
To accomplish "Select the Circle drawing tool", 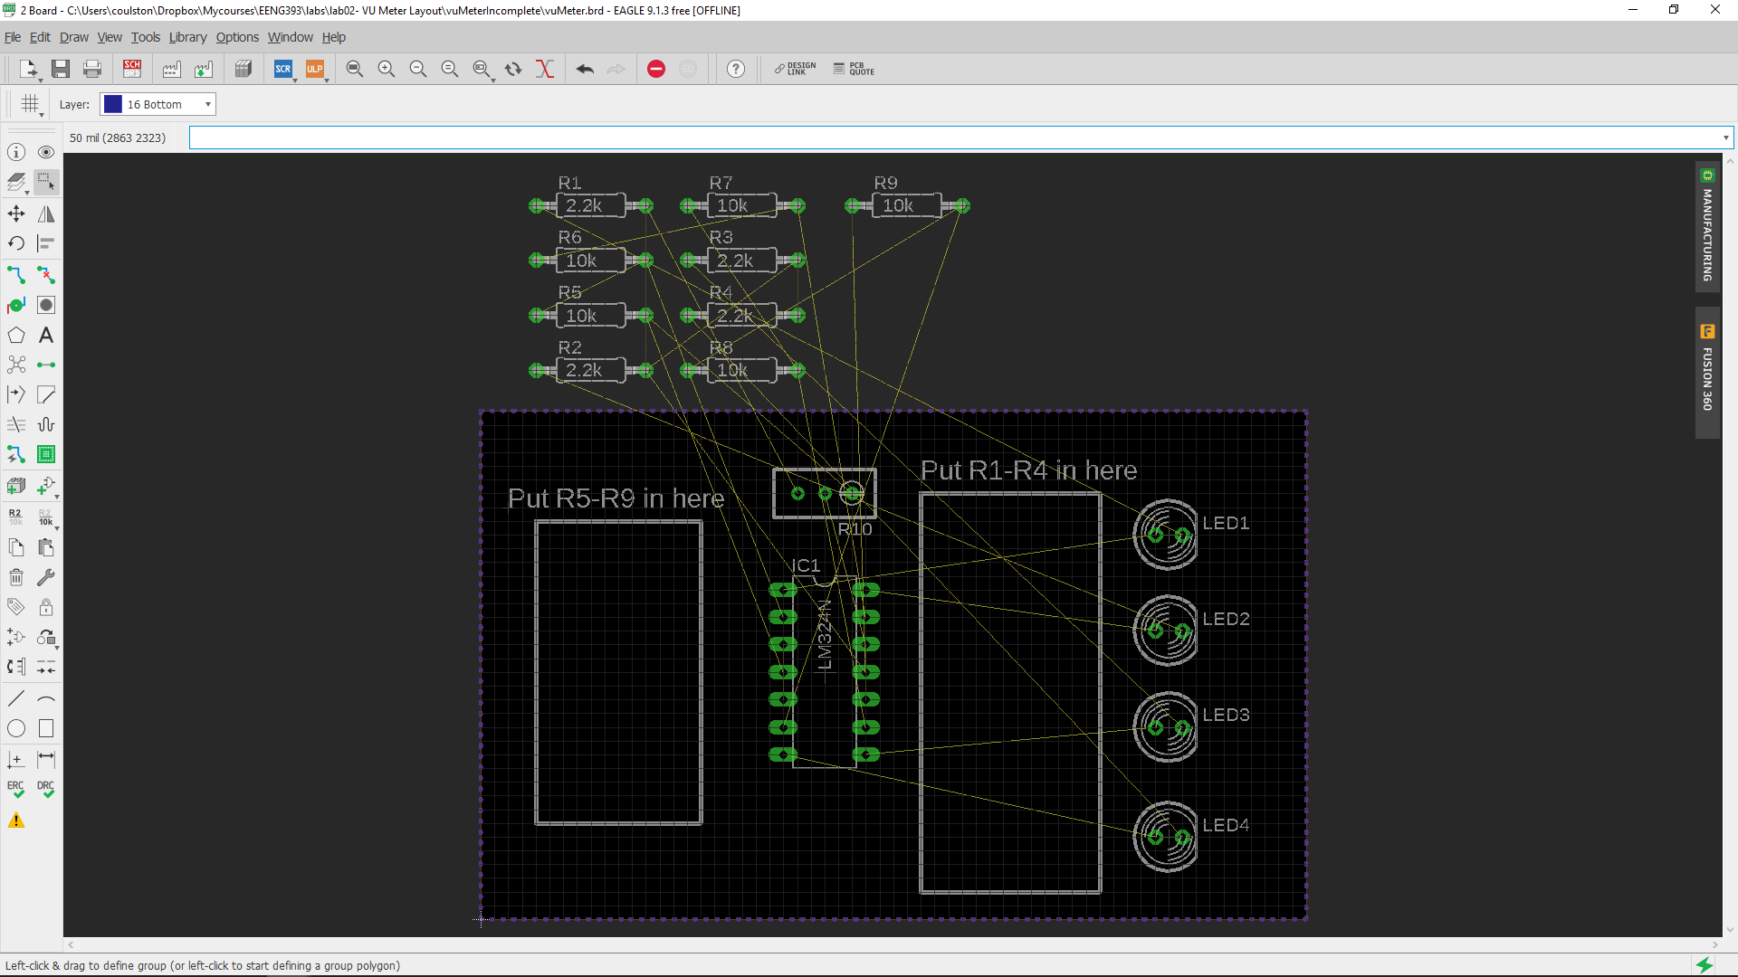I will (16, 728).
